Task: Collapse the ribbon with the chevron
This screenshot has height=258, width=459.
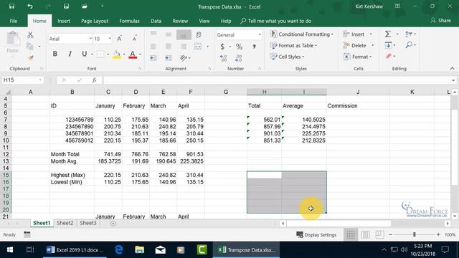Action: click(x=453, y=69)
